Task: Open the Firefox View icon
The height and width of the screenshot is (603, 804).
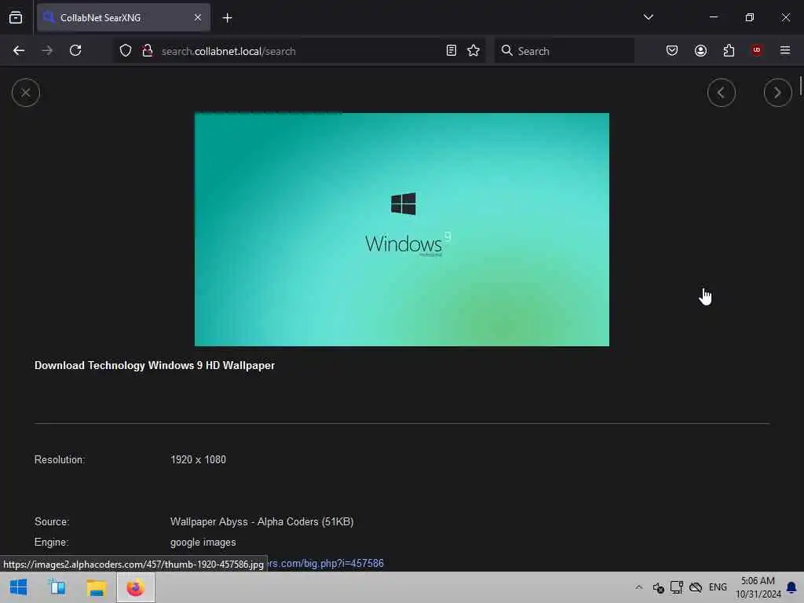Action: coord(16,18)
